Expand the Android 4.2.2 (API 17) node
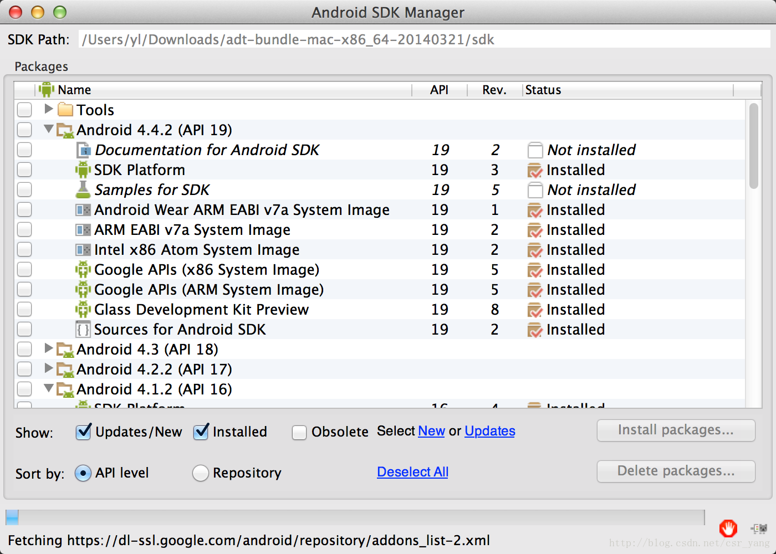776x554 pixels. (49, 368)
